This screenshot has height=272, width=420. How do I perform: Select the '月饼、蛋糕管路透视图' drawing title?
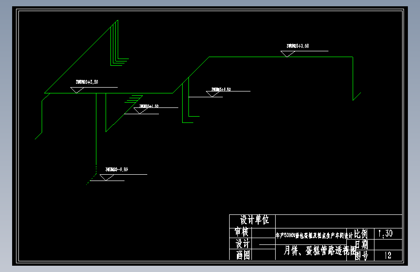point(320,251)
